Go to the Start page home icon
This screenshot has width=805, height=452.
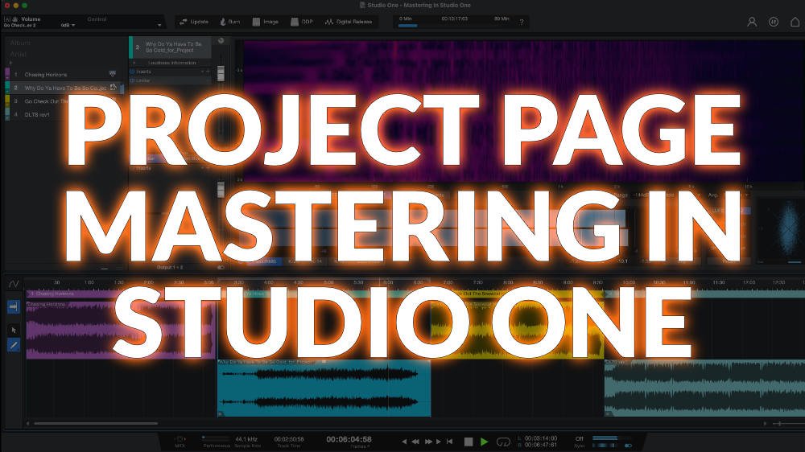(x=795, y=22)
